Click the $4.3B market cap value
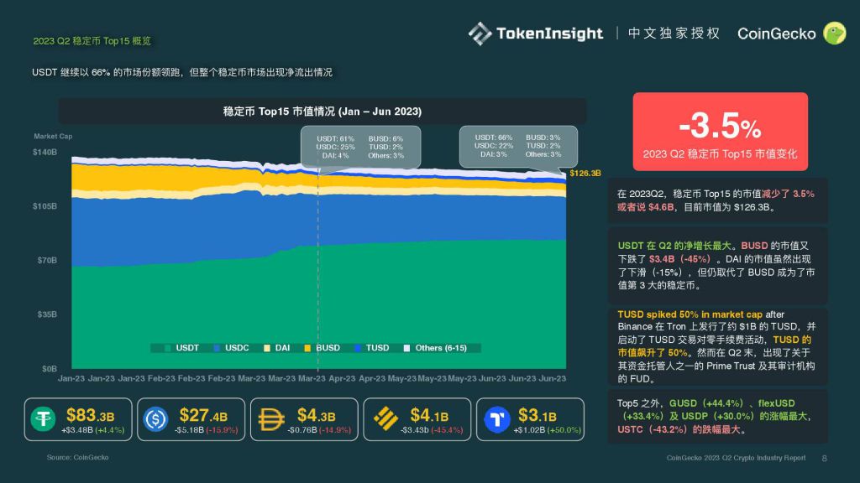 click(x=317, y=416)
